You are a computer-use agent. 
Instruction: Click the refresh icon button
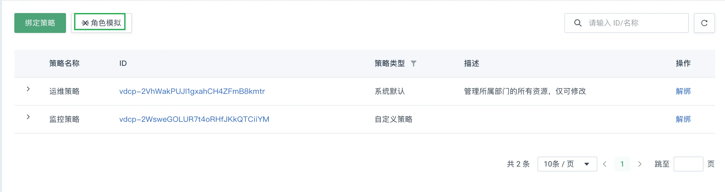coord(704,23)
